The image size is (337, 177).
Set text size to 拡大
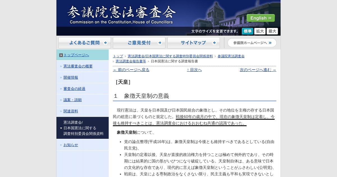click(x=260, y=31)
